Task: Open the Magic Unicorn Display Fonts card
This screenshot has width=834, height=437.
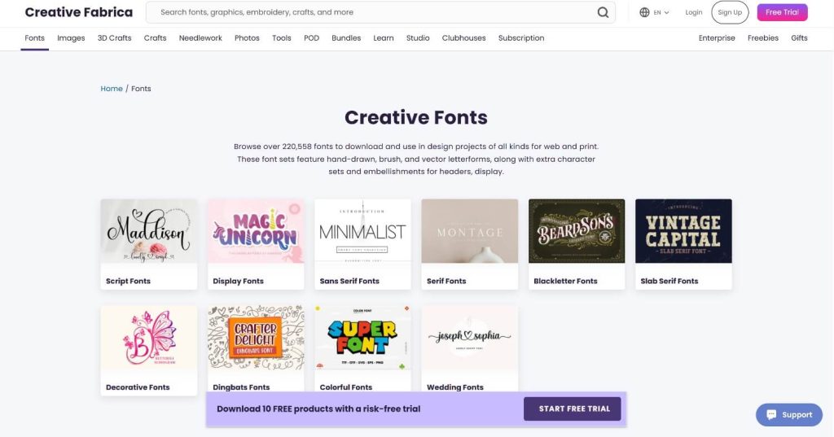Action: coord(256,244)
